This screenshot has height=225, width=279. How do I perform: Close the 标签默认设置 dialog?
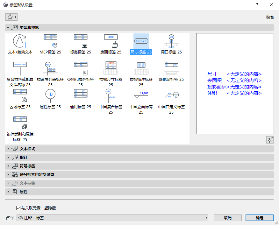tap(271, 5)
